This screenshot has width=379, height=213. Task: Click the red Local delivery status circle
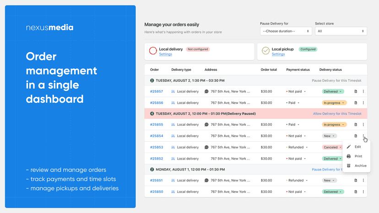point(153,51)
